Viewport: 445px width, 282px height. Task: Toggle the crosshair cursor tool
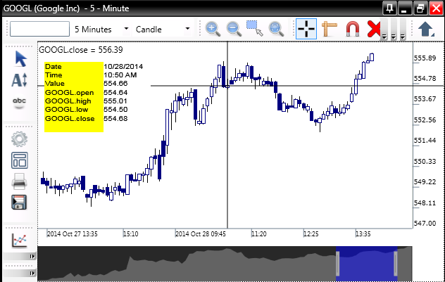[306, 29]
